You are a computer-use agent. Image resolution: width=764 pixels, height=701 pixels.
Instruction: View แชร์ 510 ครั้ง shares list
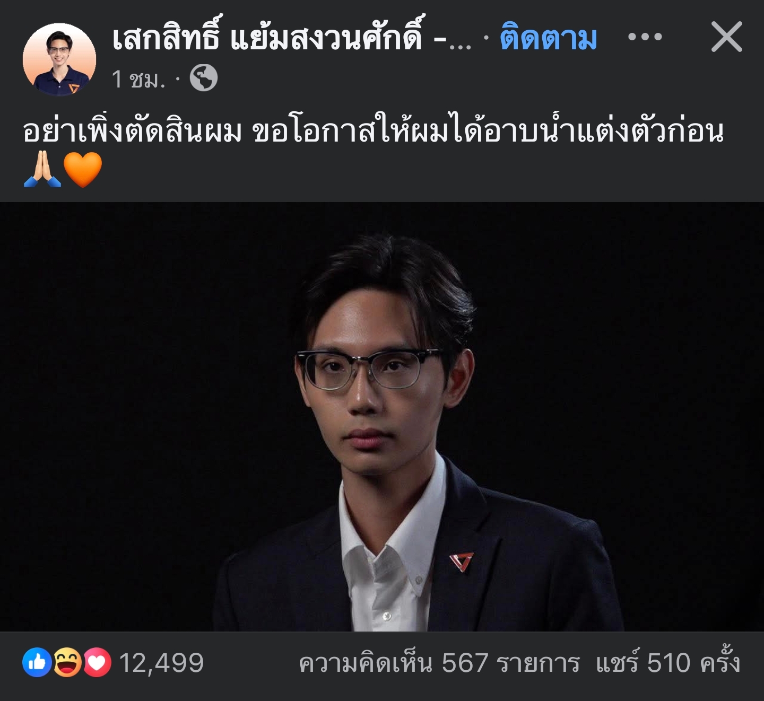(667, 662)
